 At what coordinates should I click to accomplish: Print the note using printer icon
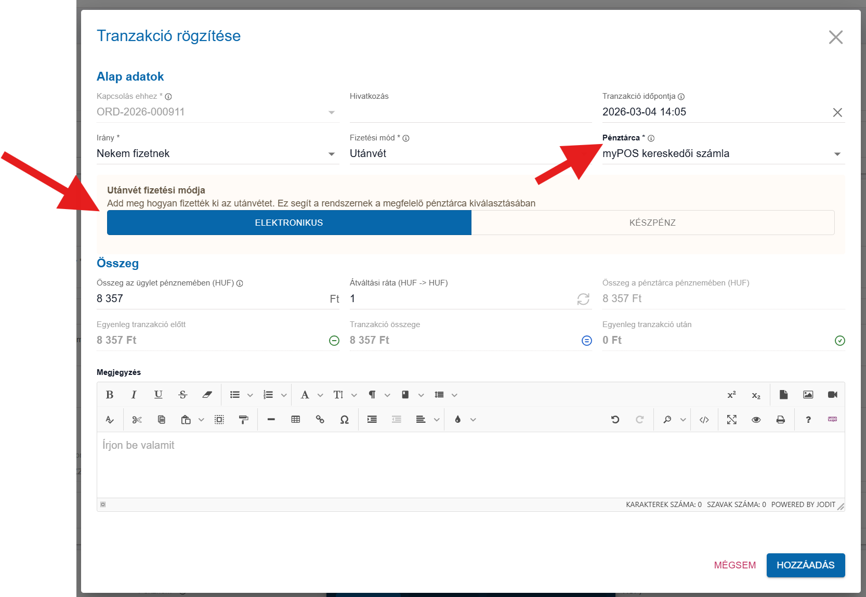point(780,420)
